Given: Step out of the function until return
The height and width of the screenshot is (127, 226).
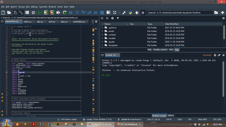Looking at the screenshot, I should coord(89,13).
